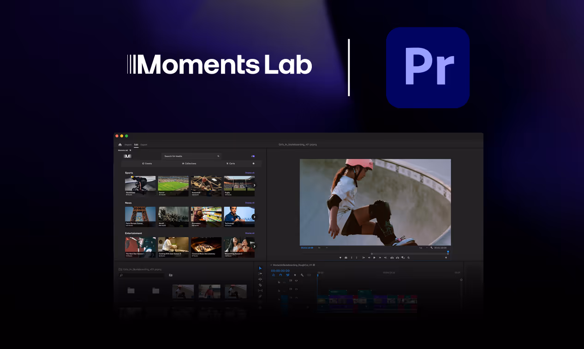Open the Blind Dating Season 3 thumbnail
The width and height of the screenshot is (584, 349).
coord(239,247)
